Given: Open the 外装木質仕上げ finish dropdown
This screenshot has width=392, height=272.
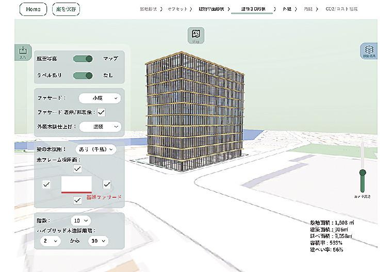Looking at the screenshot, I should (x=100, y=126).
